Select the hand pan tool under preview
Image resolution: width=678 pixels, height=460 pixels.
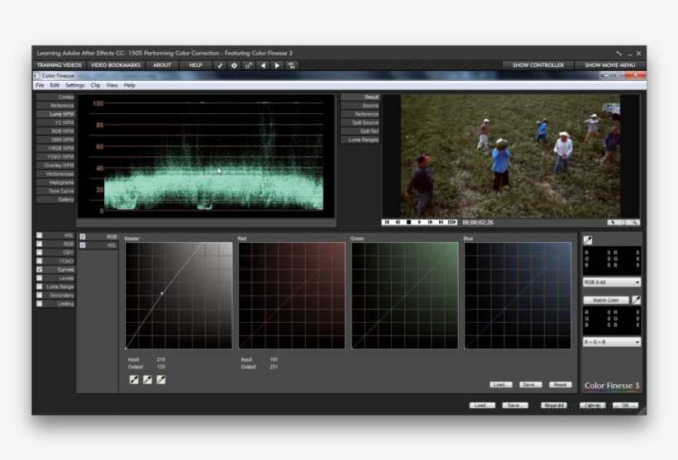(x=623, y=222)
